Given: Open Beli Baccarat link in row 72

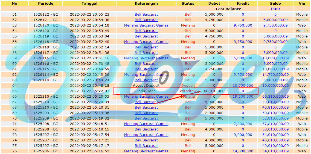Looking at the screenshot, I should pyautogui.click(x=146, y=129).
